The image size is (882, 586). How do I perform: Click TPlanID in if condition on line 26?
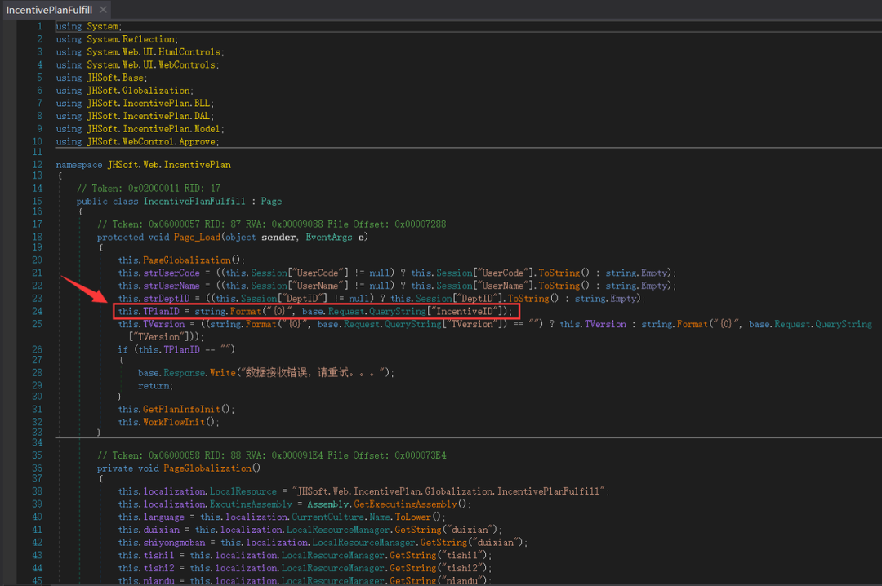181,350
